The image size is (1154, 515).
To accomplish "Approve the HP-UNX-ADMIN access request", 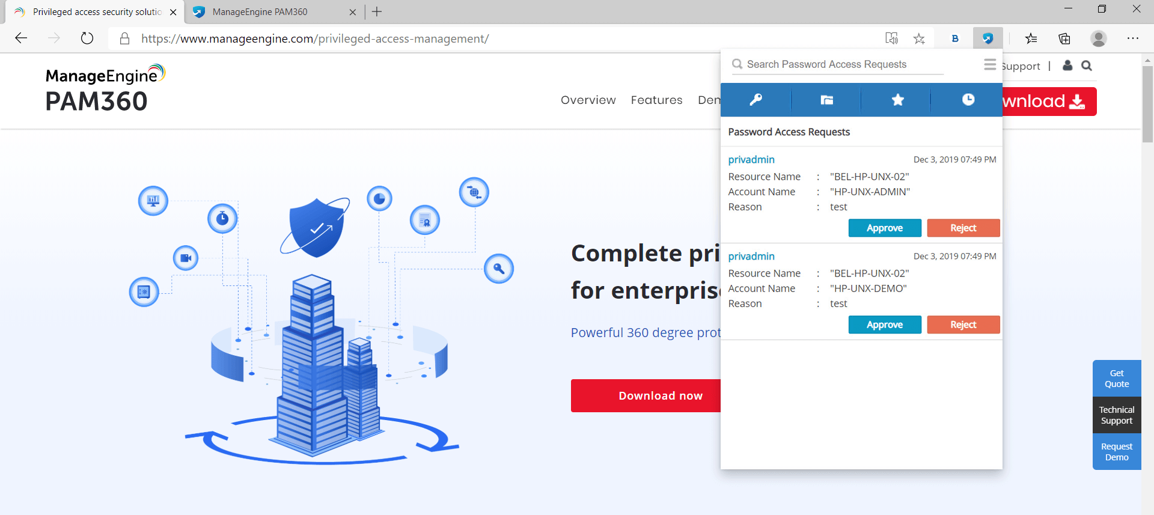I will (x=885, y=228).
